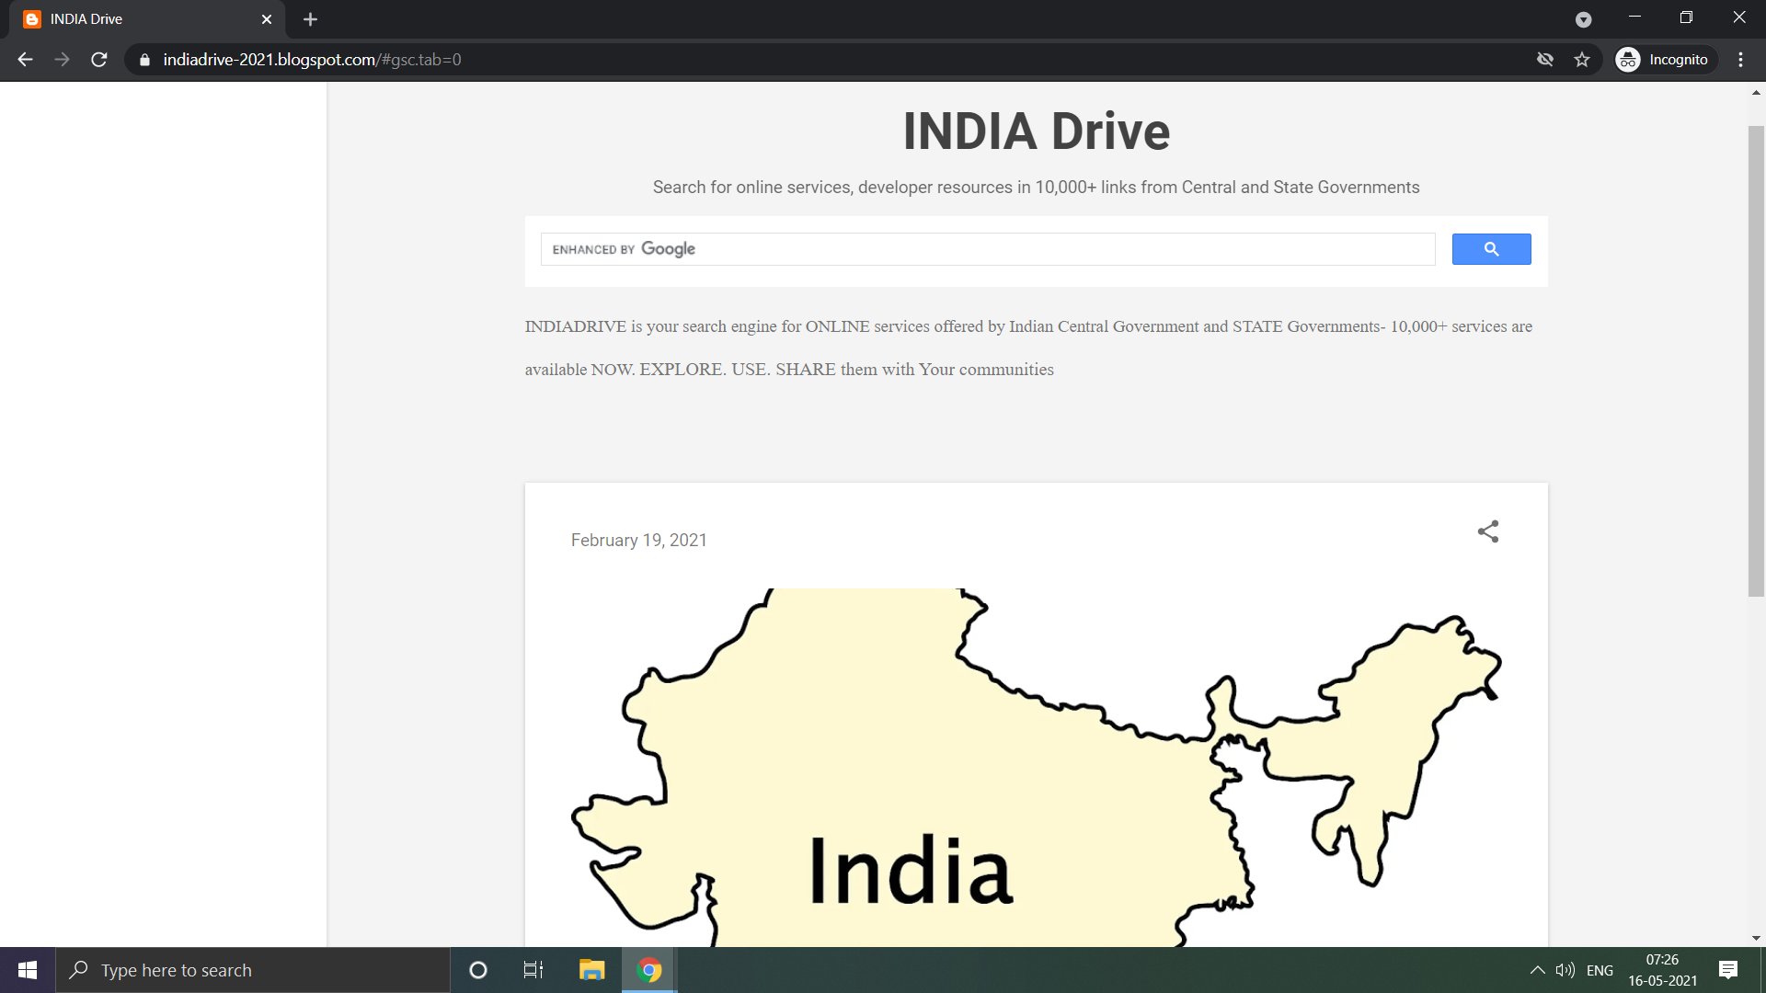Open the Action Center notification icon
Image resolution: width=1766 pixels, height=993 pixels.
1727,969
